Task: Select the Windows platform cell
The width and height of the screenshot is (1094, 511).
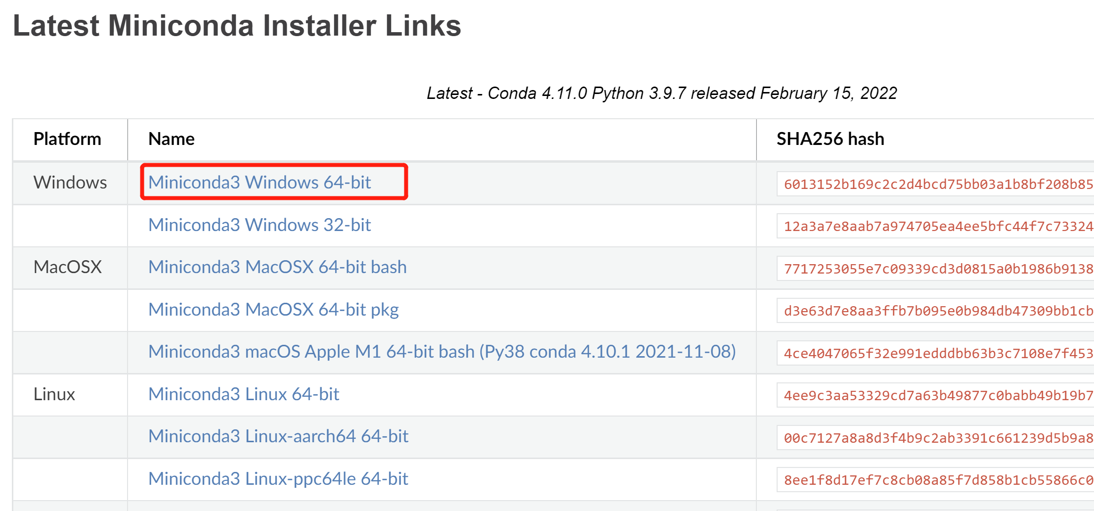Action: tap(70, 183)
